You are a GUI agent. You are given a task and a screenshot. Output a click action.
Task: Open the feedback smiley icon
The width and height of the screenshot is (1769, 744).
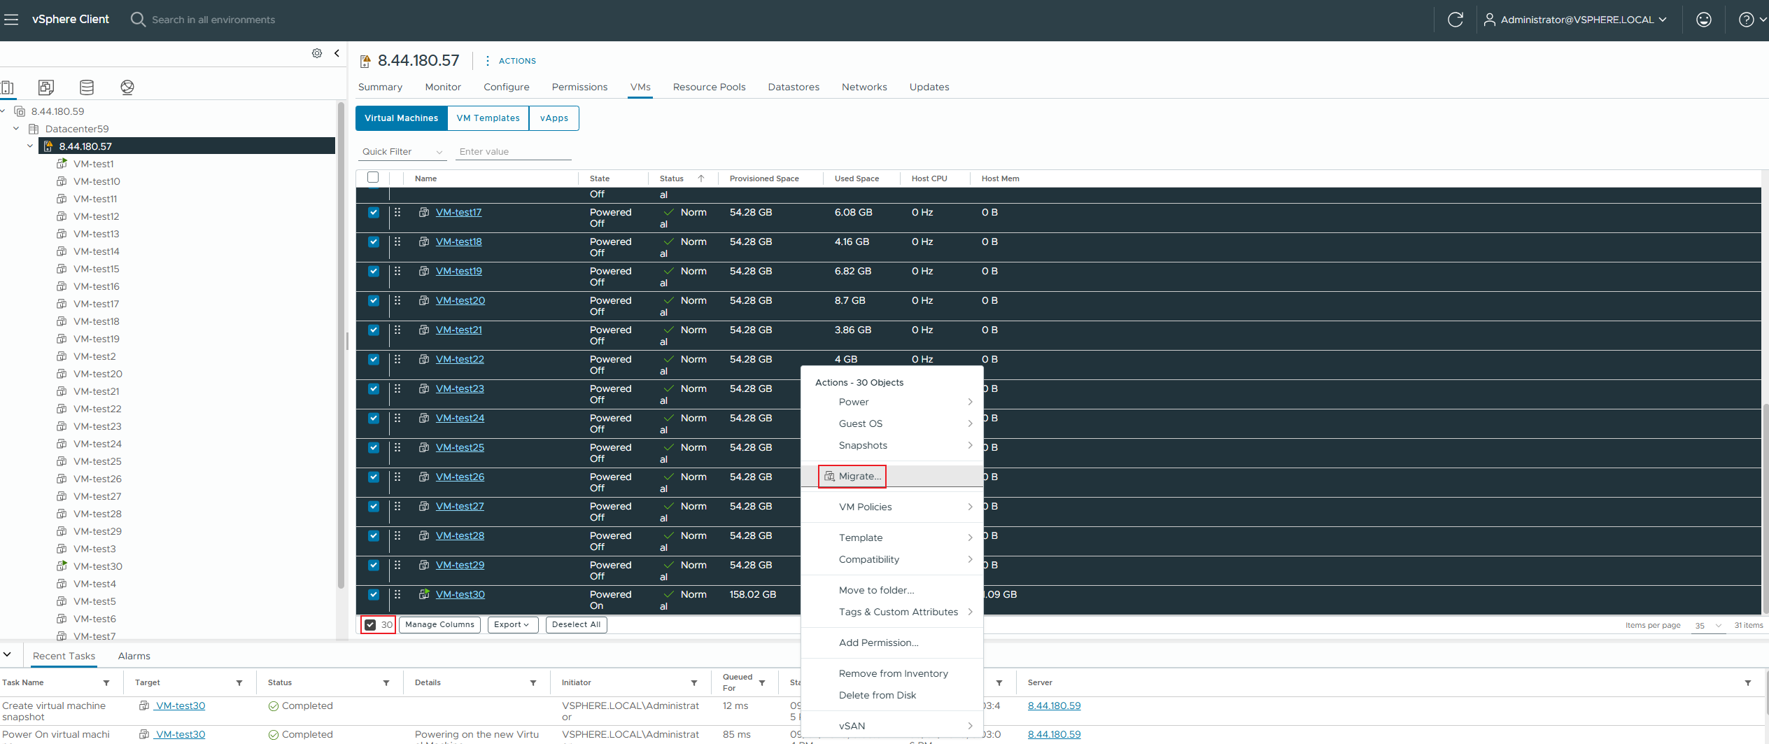coord(1704,20)
